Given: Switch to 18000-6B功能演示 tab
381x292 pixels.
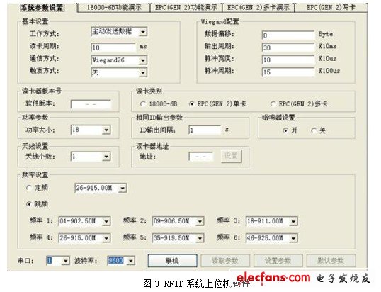Looking at the screenshot, I should tap(114, 7).
